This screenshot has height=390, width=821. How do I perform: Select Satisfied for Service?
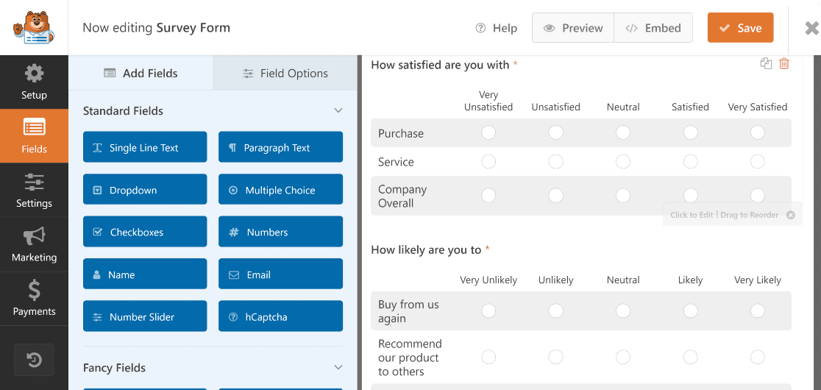[691, 161]
